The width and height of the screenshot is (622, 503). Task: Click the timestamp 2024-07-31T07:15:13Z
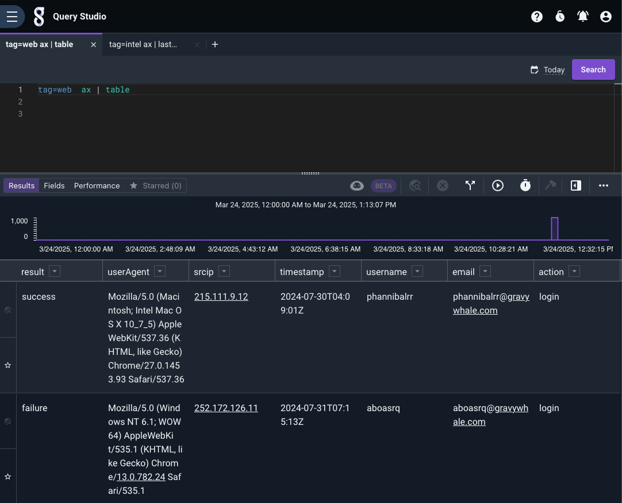click(315, 415)
